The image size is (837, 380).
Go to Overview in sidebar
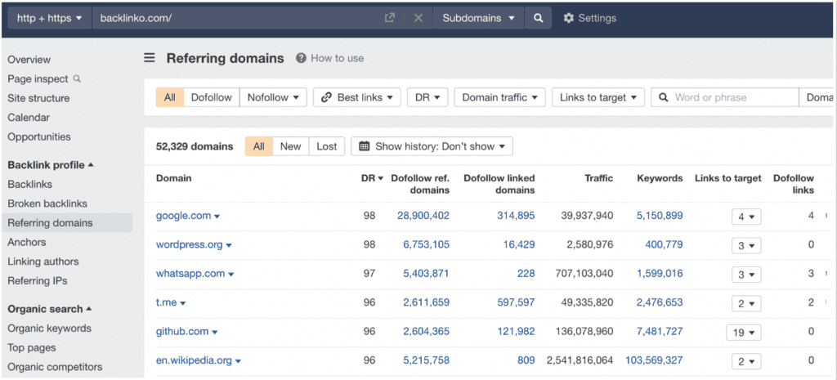click(x=29, y=59)
